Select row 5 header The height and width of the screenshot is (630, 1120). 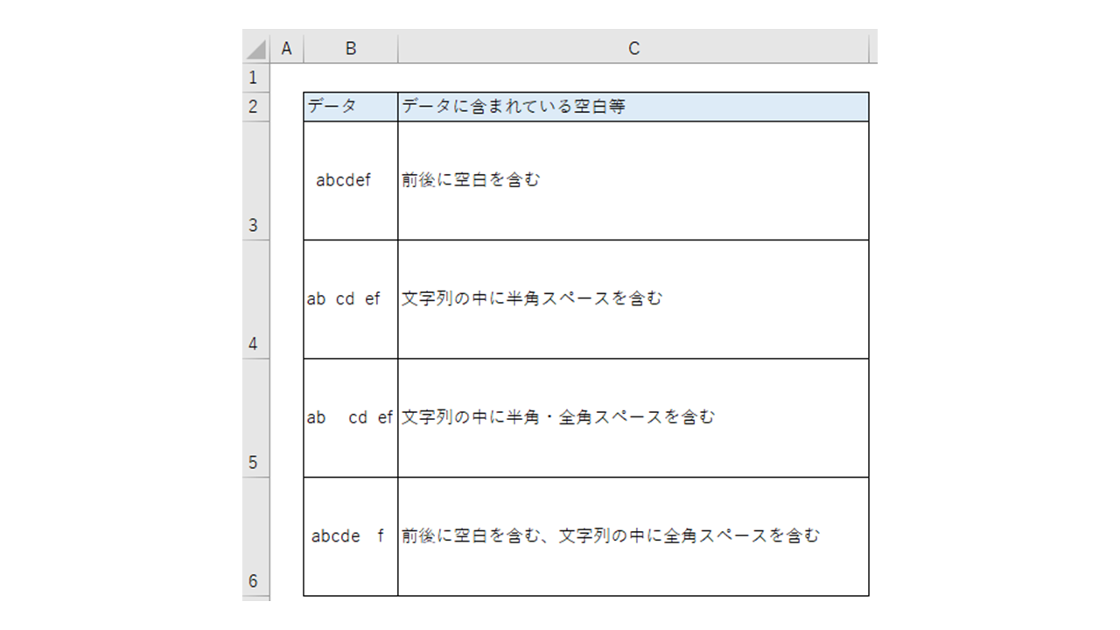tap(256, 418)
